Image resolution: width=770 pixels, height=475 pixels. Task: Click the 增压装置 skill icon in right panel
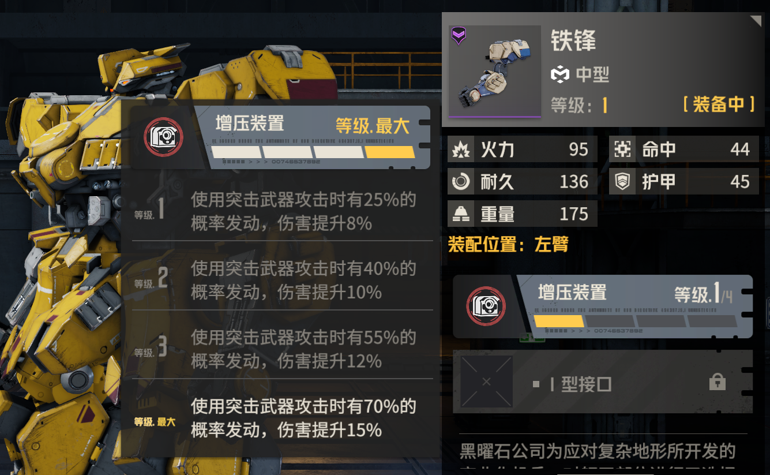(x=486, y=306)
